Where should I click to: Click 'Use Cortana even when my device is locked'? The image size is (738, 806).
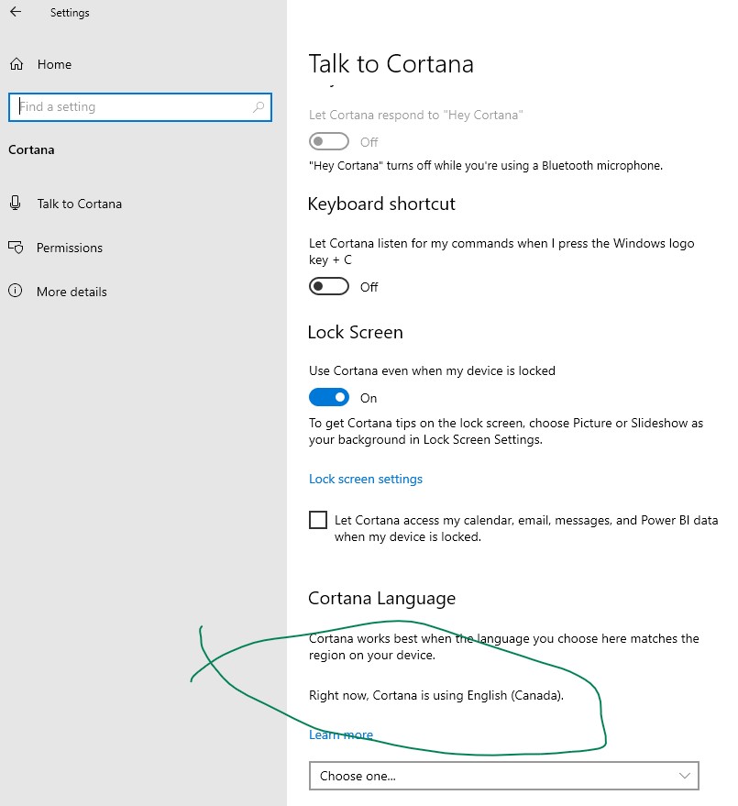432,371
